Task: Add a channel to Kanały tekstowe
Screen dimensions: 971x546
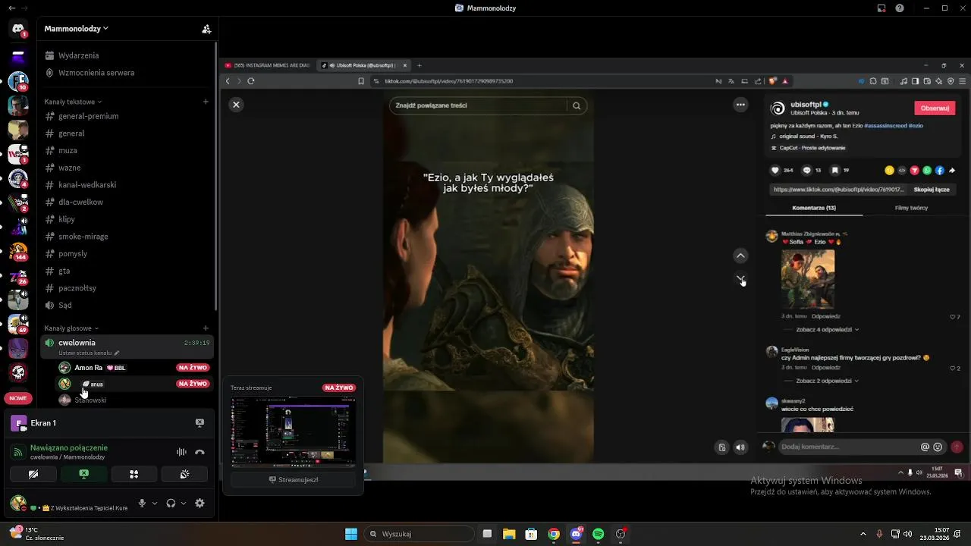Action: click(x=206, y=102)
